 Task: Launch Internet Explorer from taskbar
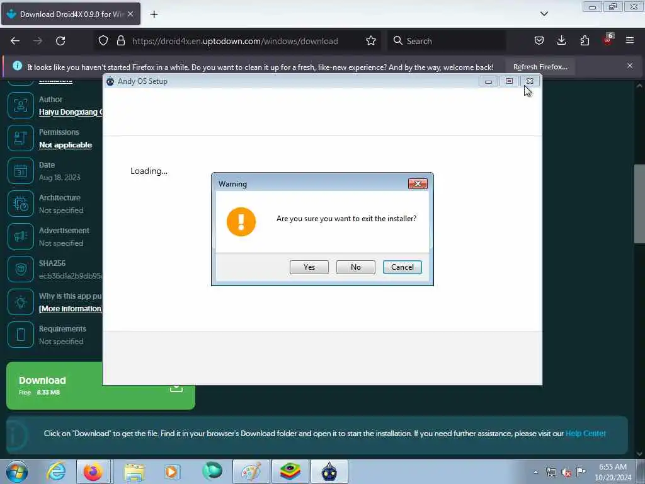point(56,471)
